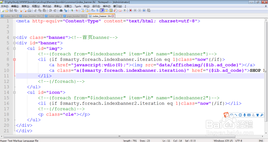The height and width of the screenshot is (142, 268).
Task: Switch to the index.php tab
Action: click(x=53, y=16)
